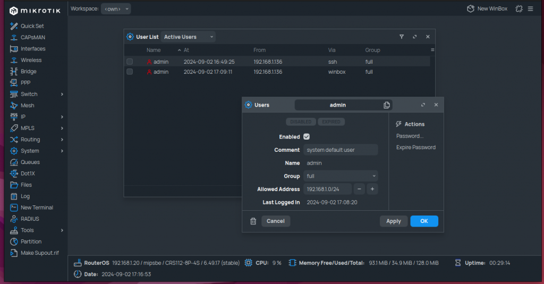The height and width of the screenshot is (284, 544).
Task: Expand the System submenu
Action: point(62,151)
